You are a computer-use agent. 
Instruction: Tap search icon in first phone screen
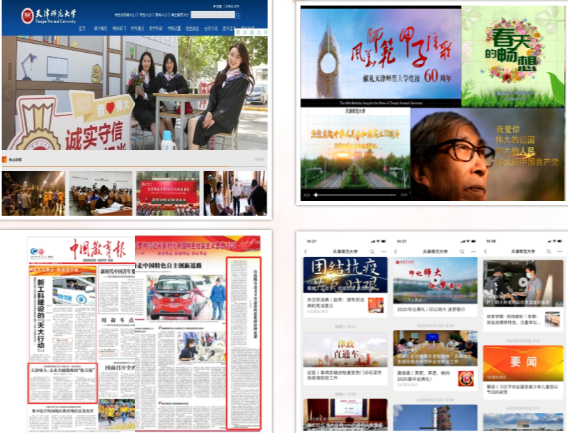(372, 251)
